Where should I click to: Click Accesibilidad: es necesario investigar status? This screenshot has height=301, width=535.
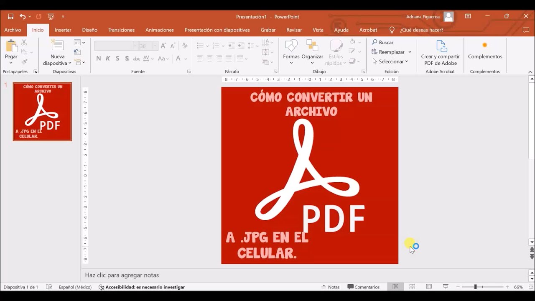click(142, 287)
